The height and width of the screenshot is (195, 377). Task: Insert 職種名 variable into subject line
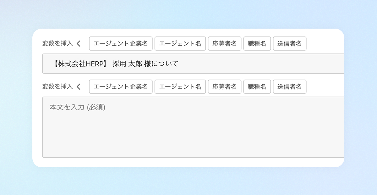[257, 44]
